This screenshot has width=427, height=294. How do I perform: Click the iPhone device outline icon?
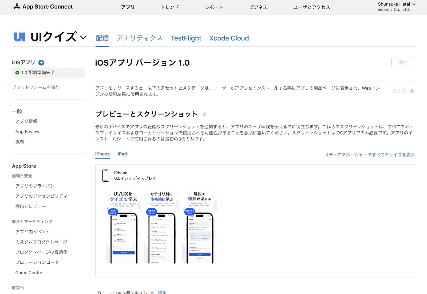click(x=106, y=176)
